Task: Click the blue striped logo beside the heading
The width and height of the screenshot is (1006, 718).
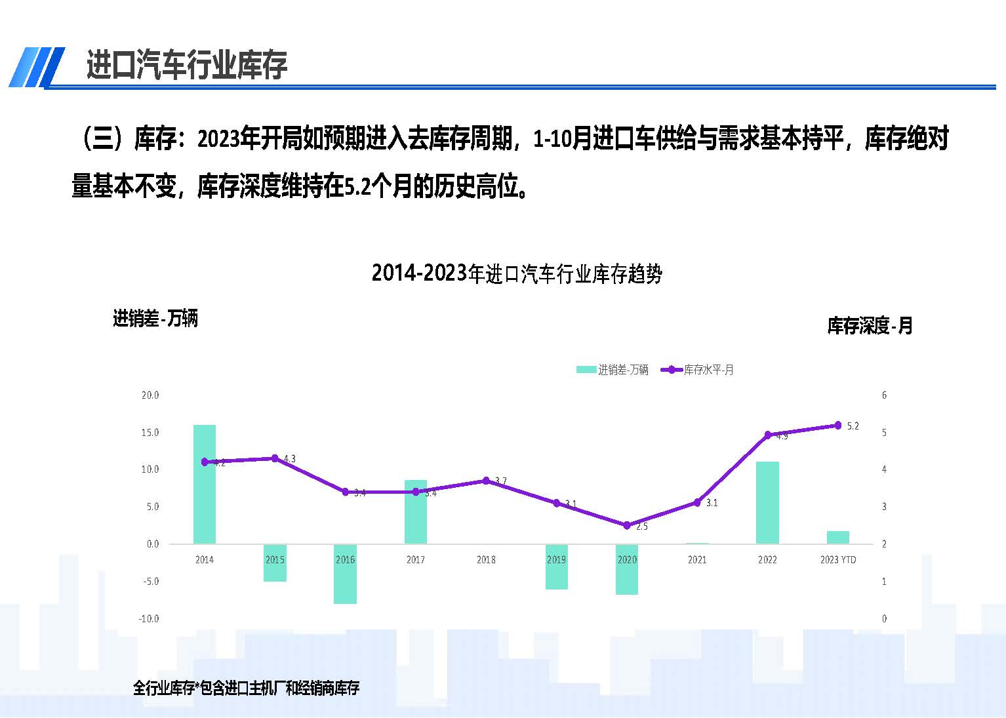Action: pos(37,67)
